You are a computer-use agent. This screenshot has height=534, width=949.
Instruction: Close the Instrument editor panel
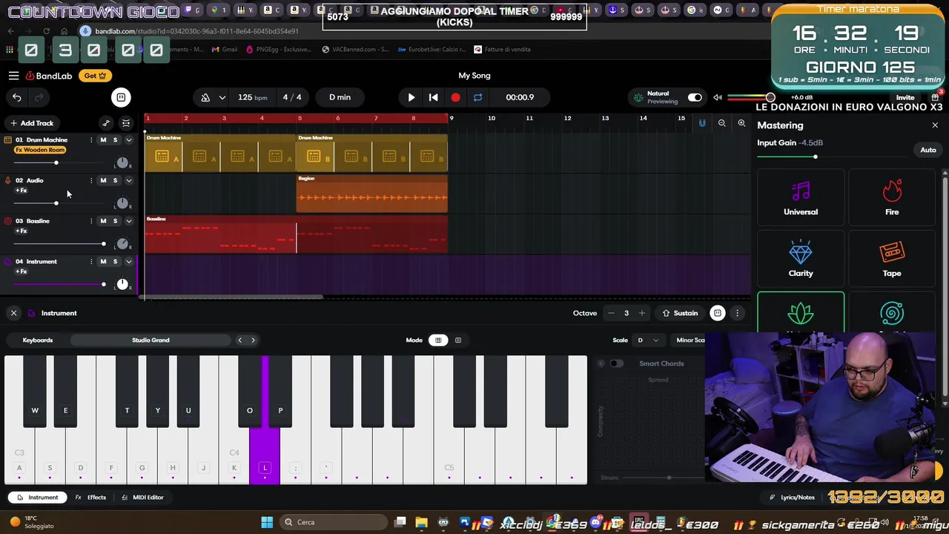(13, 313)
